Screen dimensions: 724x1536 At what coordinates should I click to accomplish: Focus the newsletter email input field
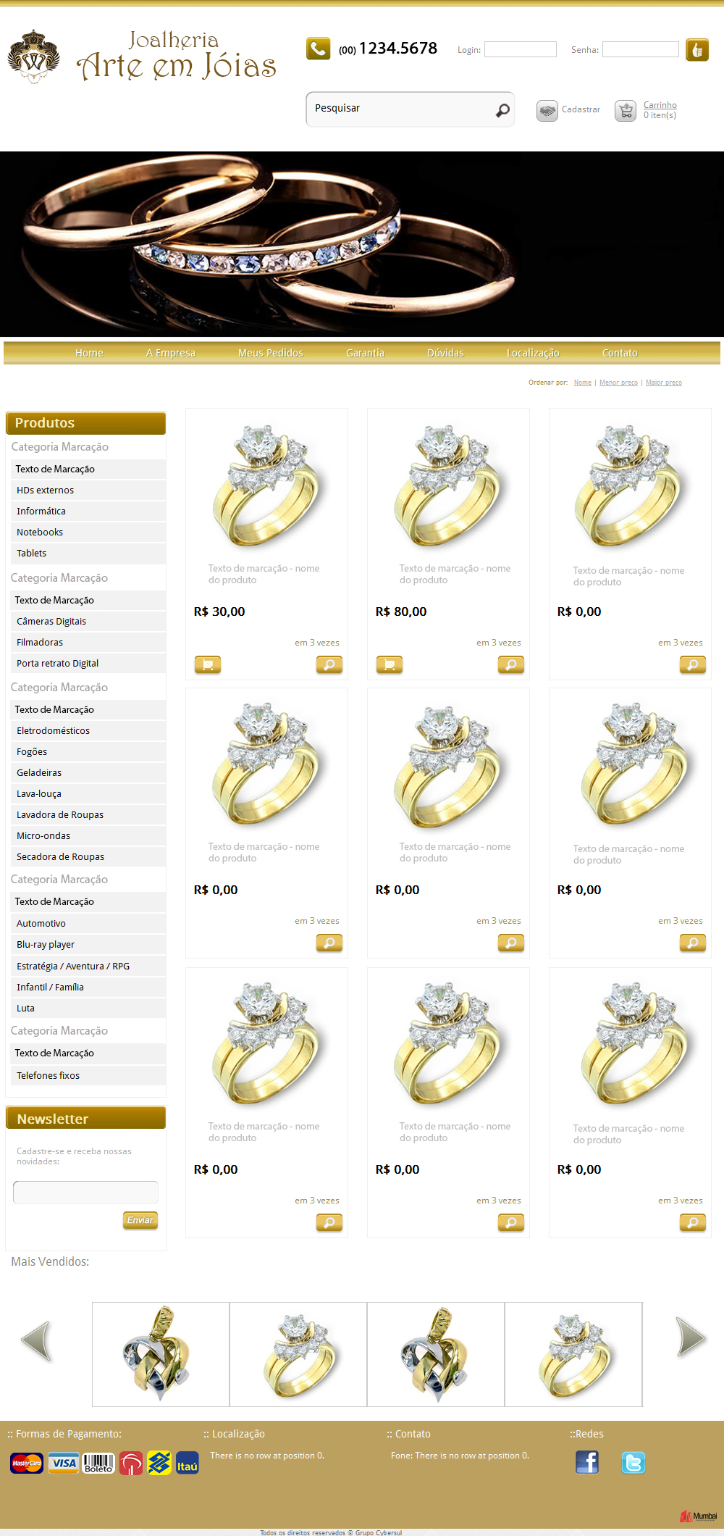pyautogui.click(x=85, y=1193)
